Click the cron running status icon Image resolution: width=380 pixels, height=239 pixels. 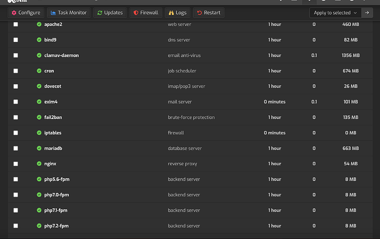39,71
